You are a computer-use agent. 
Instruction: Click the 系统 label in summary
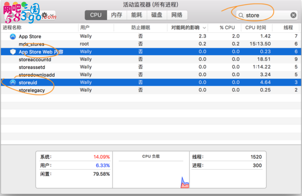46,157
